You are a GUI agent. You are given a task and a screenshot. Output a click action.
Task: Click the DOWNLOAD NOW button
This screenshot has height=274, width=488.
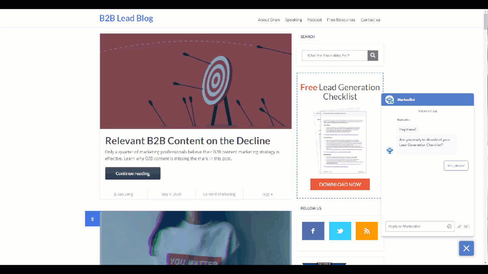340,184
